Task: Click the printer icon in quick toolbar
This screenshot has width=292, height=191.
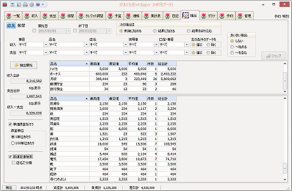Action: click(25, 5)
